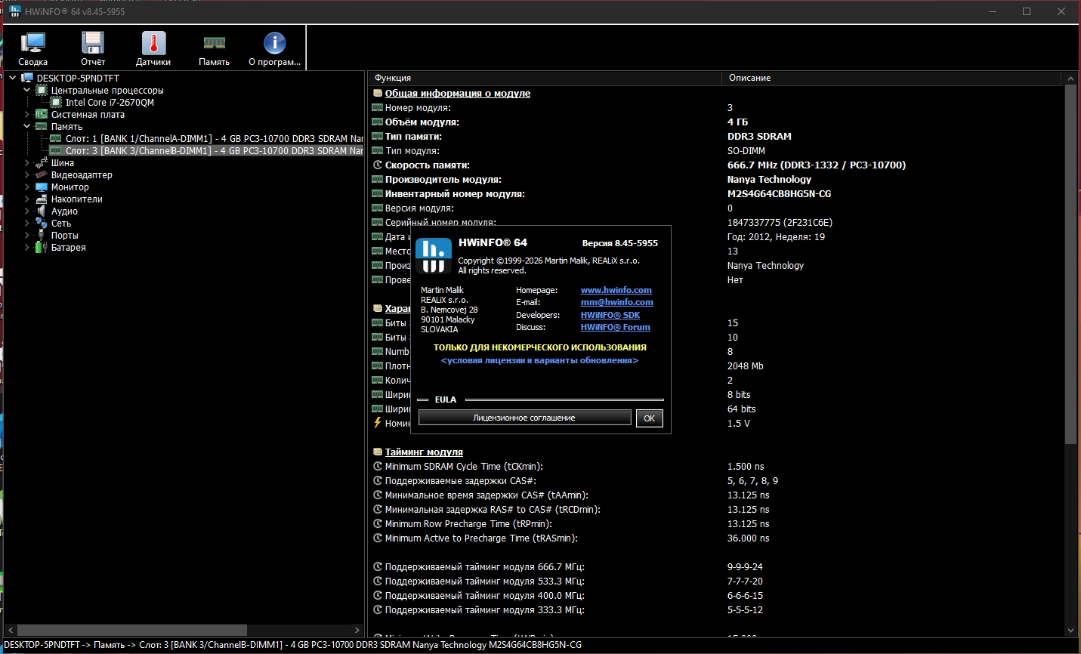Click the Общая информация о модуле heading

[x=458, y=94]
